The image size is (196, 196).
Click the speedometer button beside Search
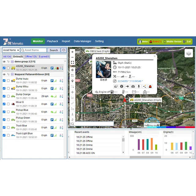coord(64,50)
